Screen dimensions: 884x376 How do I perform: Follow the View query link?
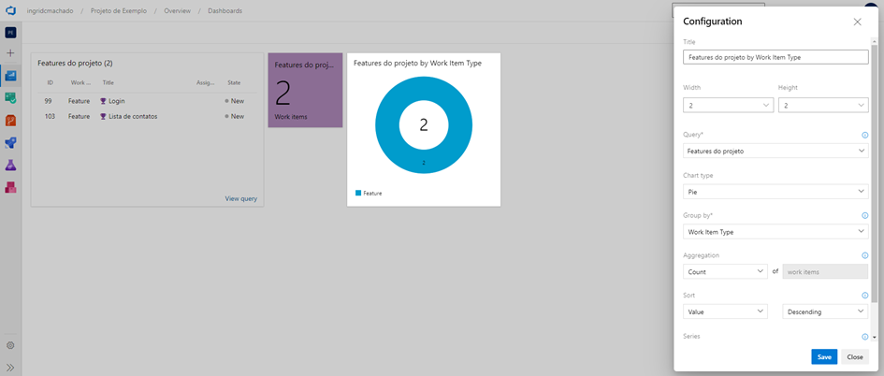[x=240, y=198]
